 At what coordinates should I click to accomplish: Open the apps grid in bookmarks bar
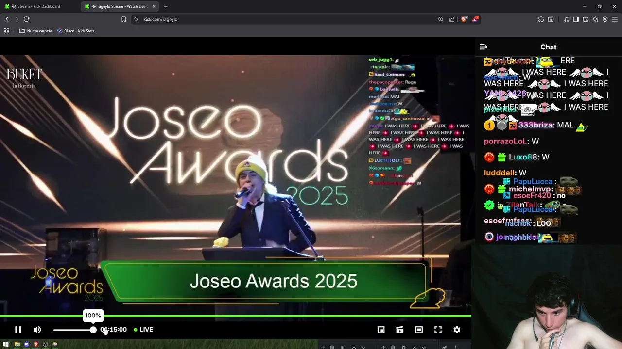(6, 31)
